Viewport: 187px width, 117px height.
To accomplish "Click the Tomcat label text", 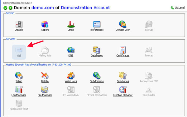I will click(x=149, y=56).
